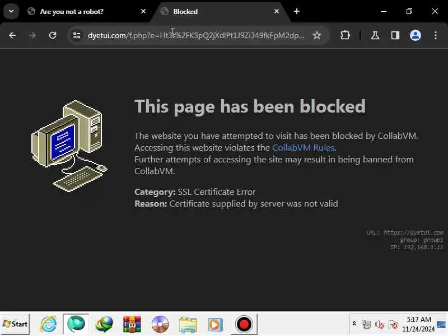Click the Show desktop button
Viewport: 448px width, 336px height.
(441, 324)
